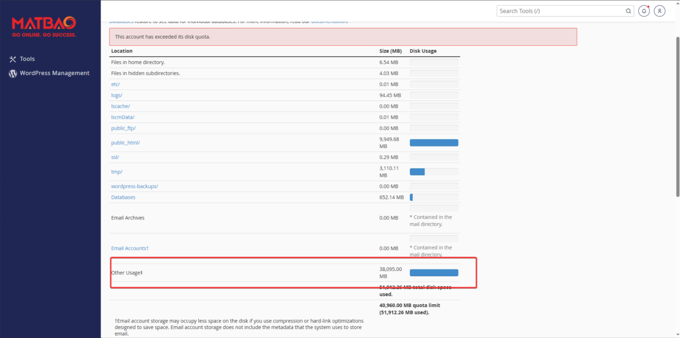Click the search magnifier icon
This screenshot has width=680, height=338.
628,11
